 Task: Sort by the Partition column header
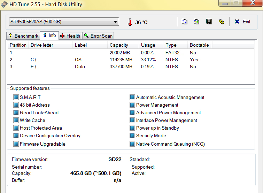18,45
